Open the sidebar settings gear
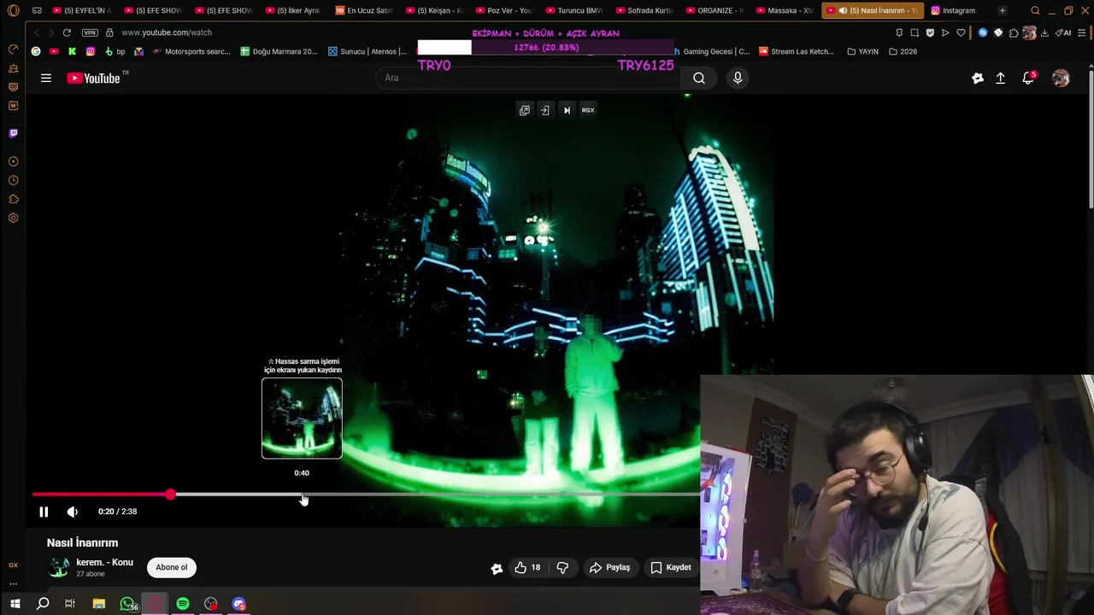Image resolution: width=1094 pixels, height=615 pixels. tap(13, 218)
